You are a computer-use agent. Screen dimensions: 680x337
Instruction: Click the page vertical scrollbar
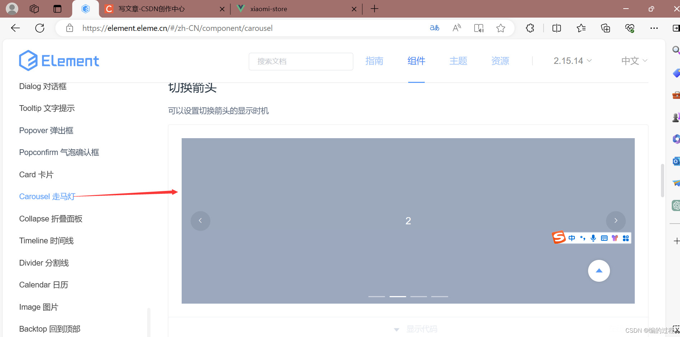[x=662, y=181]
